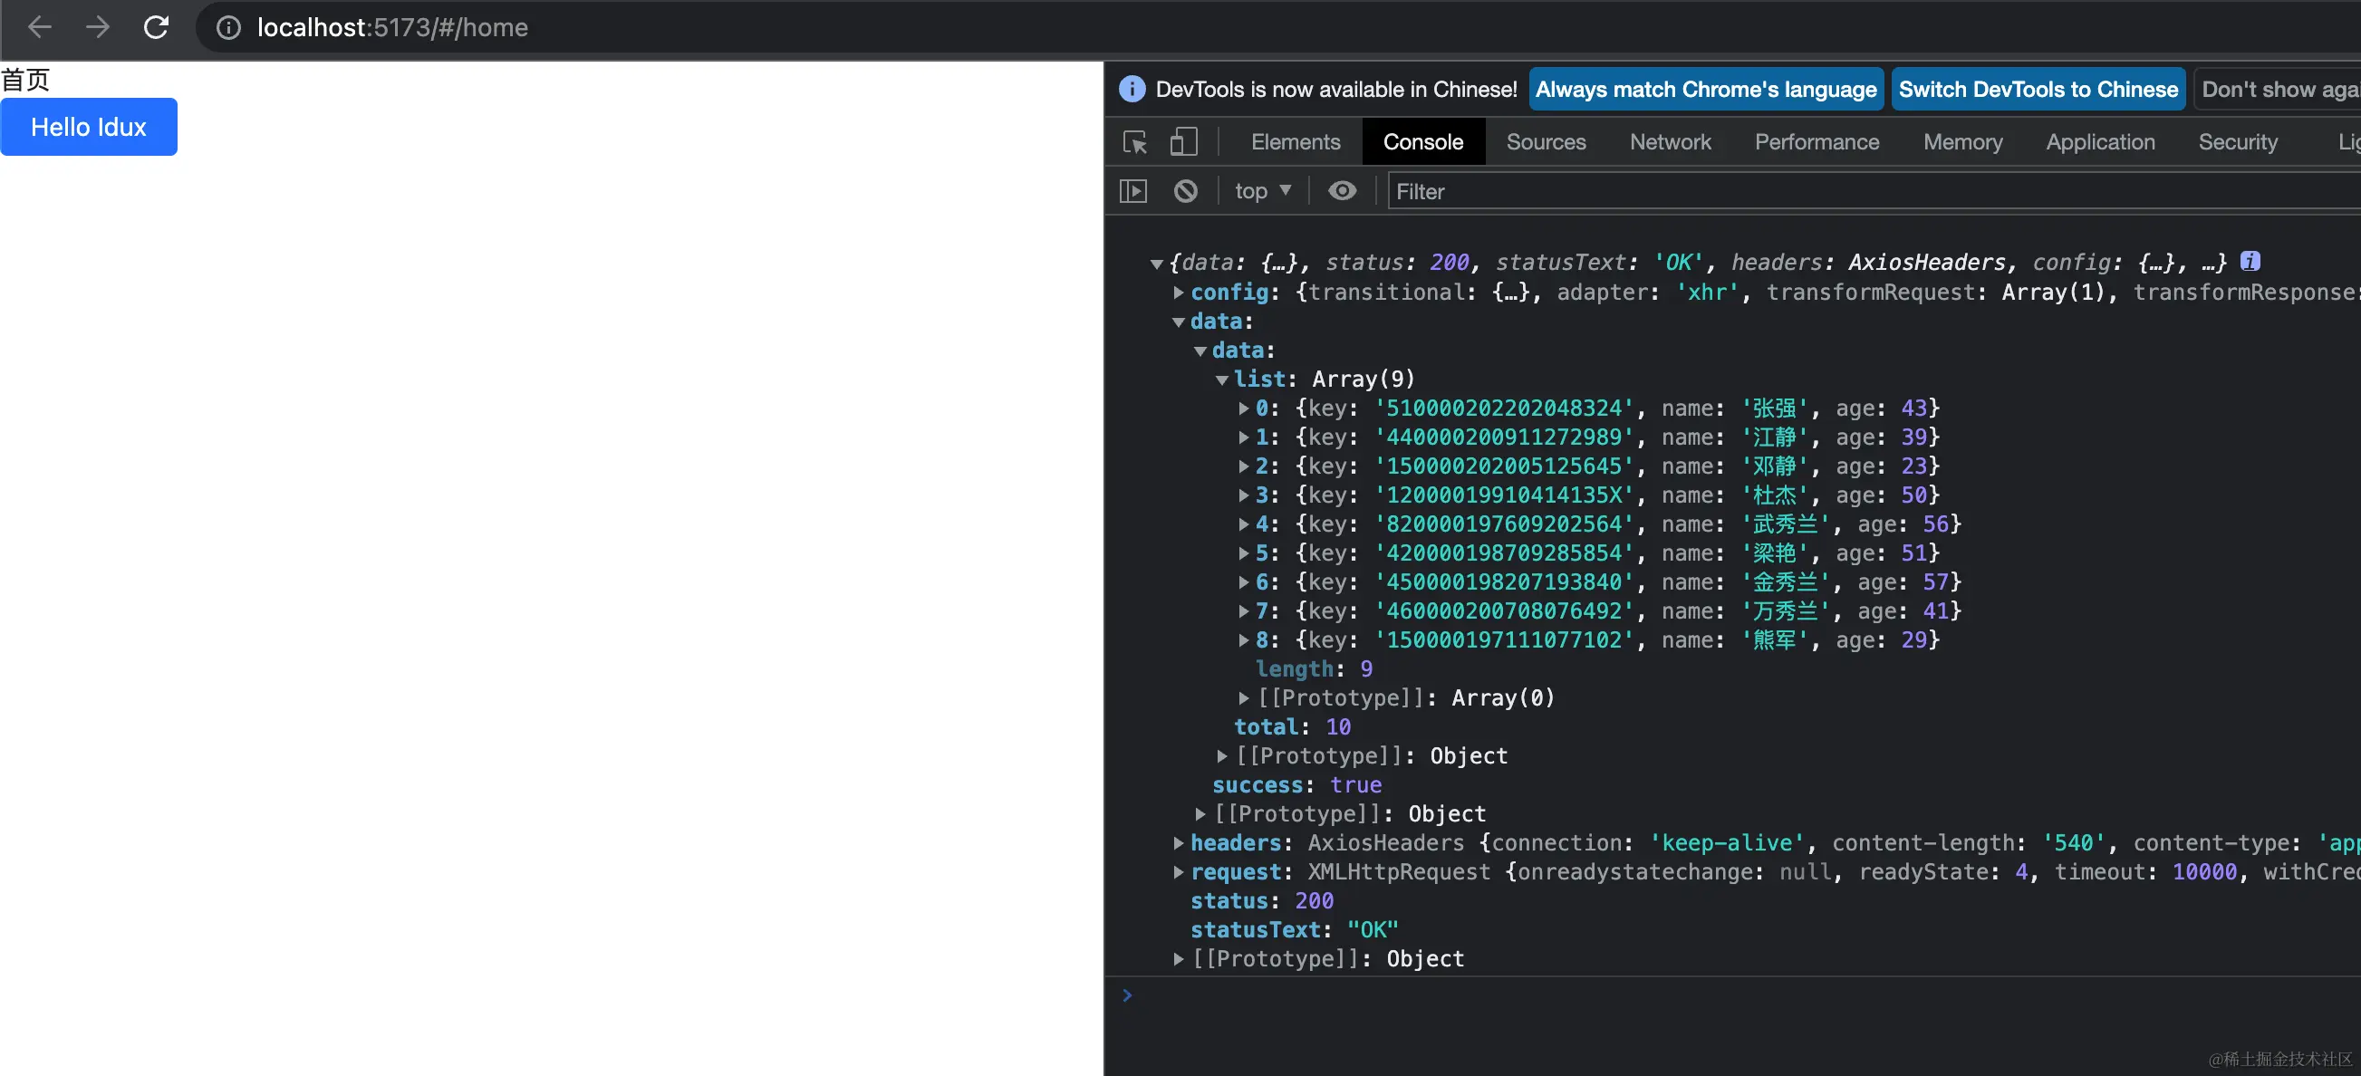Click the info badge after logged object
Screen dimensions: 2361x1076
2250,261
